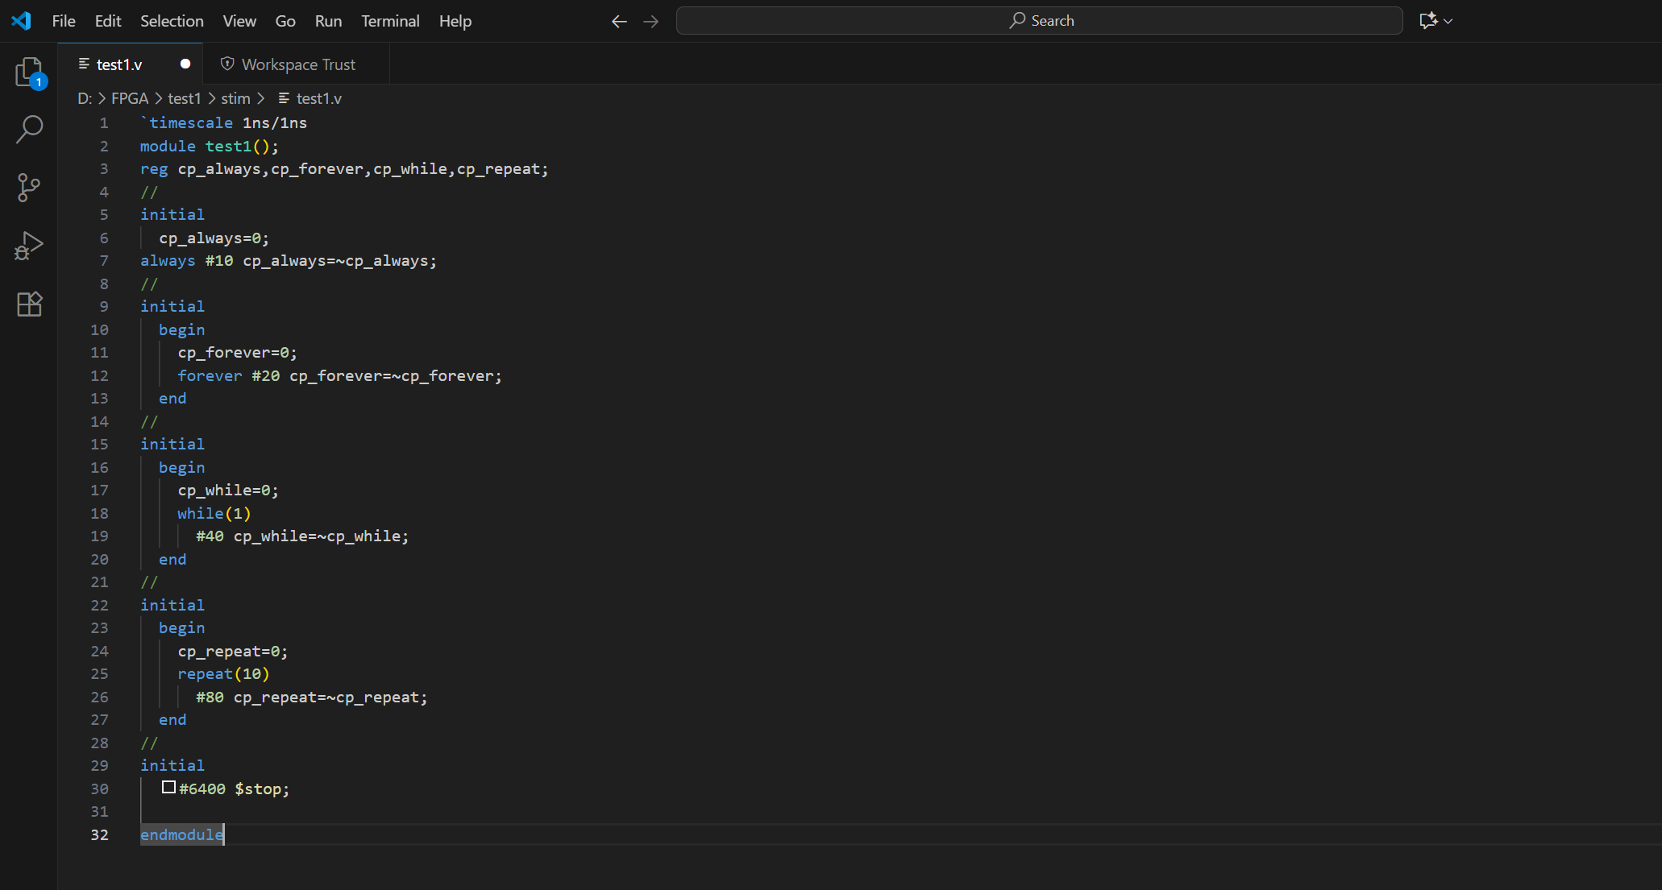Viewport: 1662px width, 890px height.
Task: Expand FPGA folder in breadcrumb
Action: [130, 98]
